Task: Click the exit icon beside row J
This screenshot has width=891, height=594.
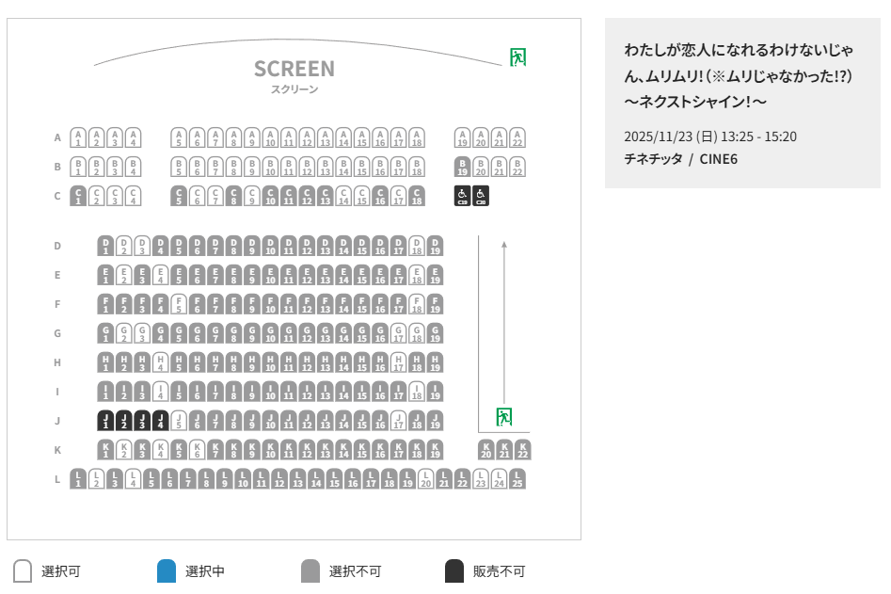Action: pyautogui.click(x=504, y=416)
